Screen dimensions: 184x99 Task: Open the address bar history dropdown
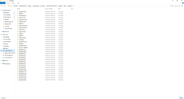coord(171,6)
